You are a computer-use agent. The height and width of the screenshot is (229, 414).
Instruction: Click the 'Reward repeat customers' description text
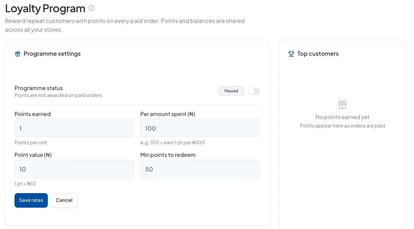pyautogui.click(x=125, y=25)
